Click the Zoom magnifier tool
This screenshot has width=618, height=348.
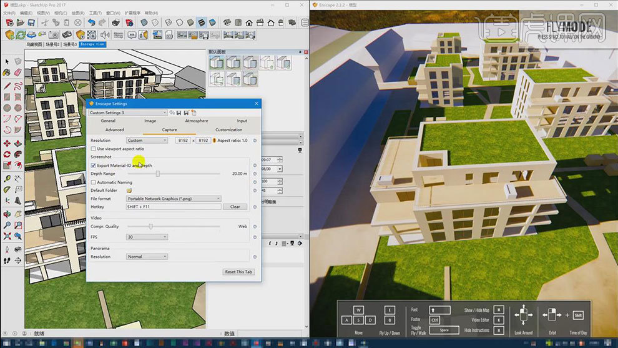[x=7, y=225]
